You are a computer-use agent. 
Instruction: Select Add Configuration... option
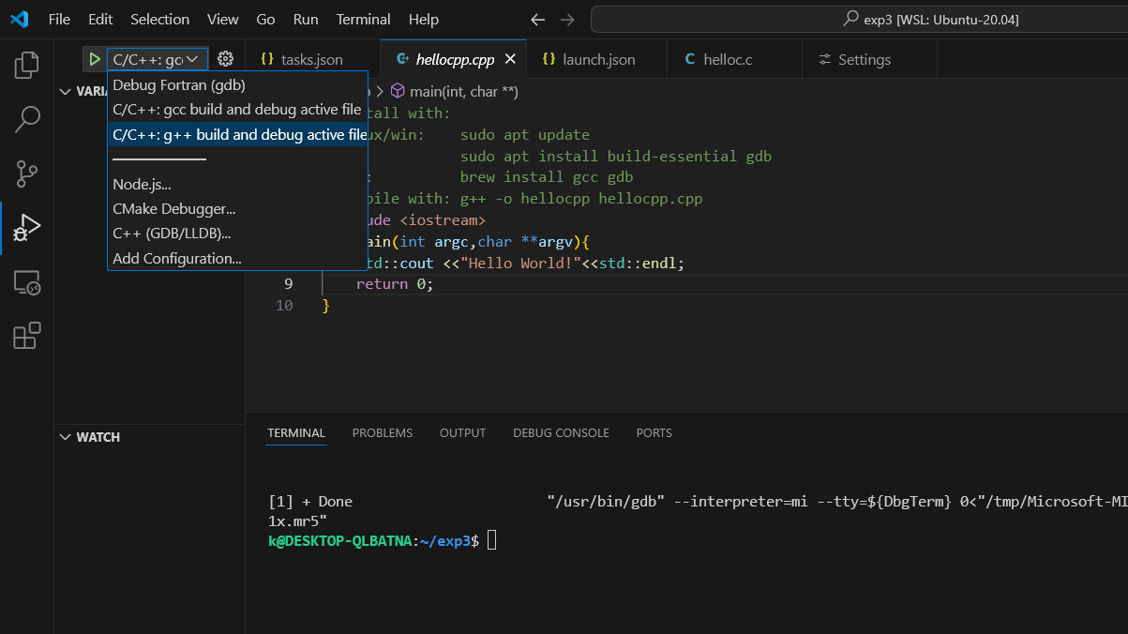[177, 259]
